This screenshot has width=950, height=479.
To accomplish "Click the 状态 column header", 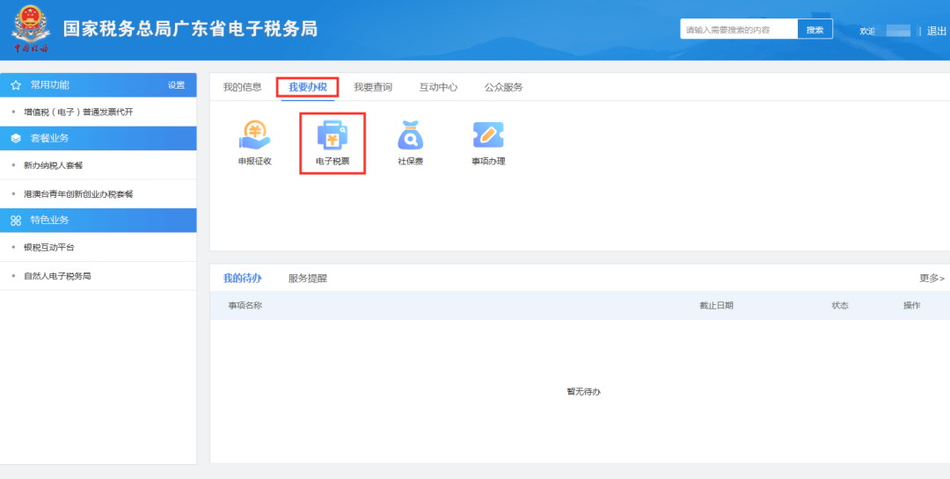I will point(840,306).
